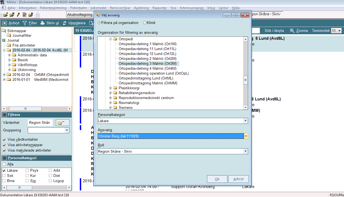
Task: Click the Vårdenhet folder browse button
Action: (63, 123)
